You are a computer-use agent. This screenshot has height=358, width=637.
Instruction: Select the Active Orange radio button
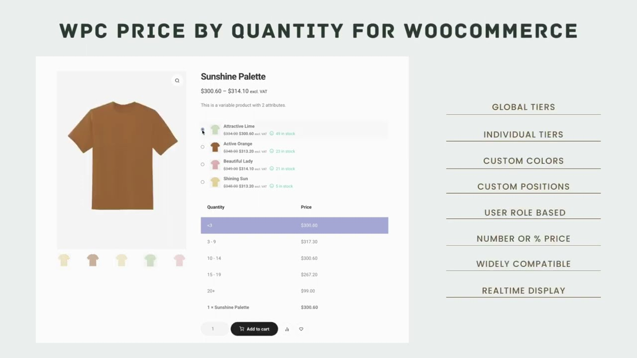(x=203, y=147)
